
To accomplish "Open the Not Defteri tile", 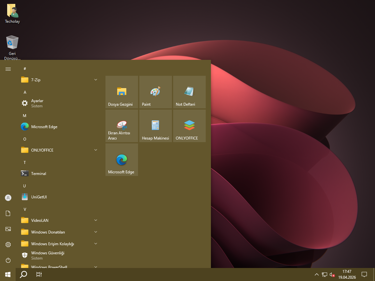I will pos(189,92).
